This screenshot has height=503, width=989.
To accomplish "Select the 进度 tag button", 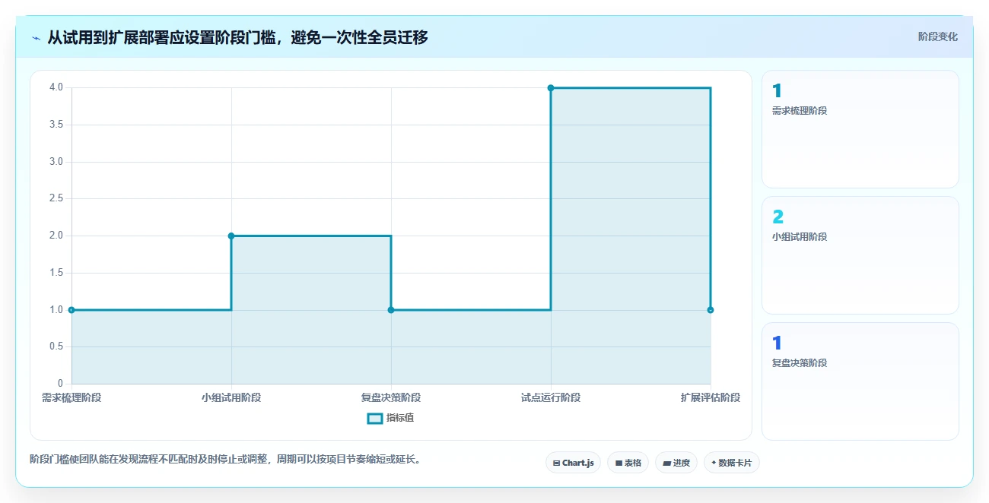I will (676, 463).
